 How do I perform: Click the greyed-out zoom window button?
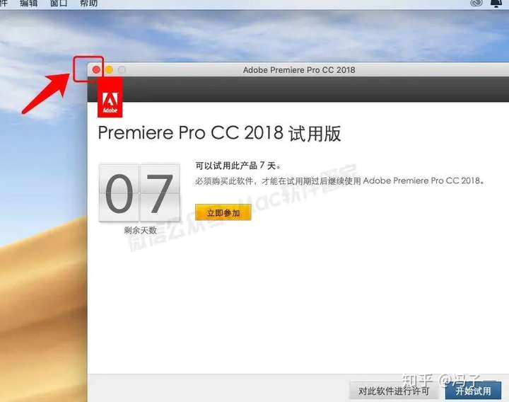[x=122, y=69]
